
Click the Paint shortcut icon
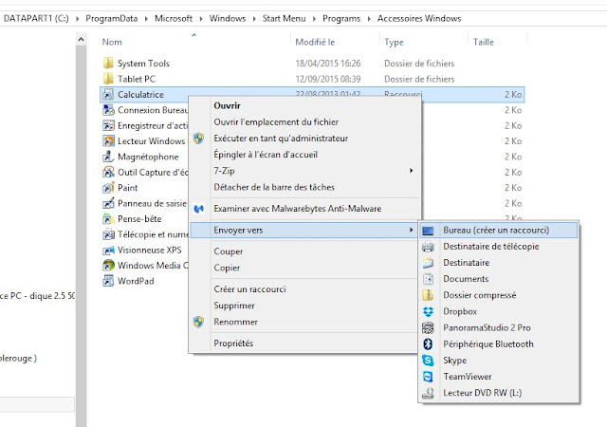click(x=108, y=188)
